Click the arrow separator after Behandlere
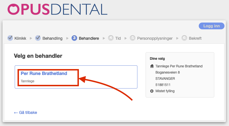Screen dimensions: 229x126 coord(104,38)
